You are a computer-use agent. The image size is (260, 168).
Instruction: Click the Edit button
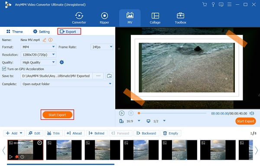pyautogui.click(x=35, y=133)
